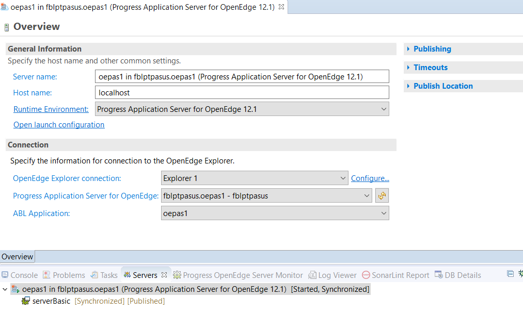Screen dimensions: 523x330
Task: Open launch configuration link
Action: pyautogui.click(x=59, y=125)
